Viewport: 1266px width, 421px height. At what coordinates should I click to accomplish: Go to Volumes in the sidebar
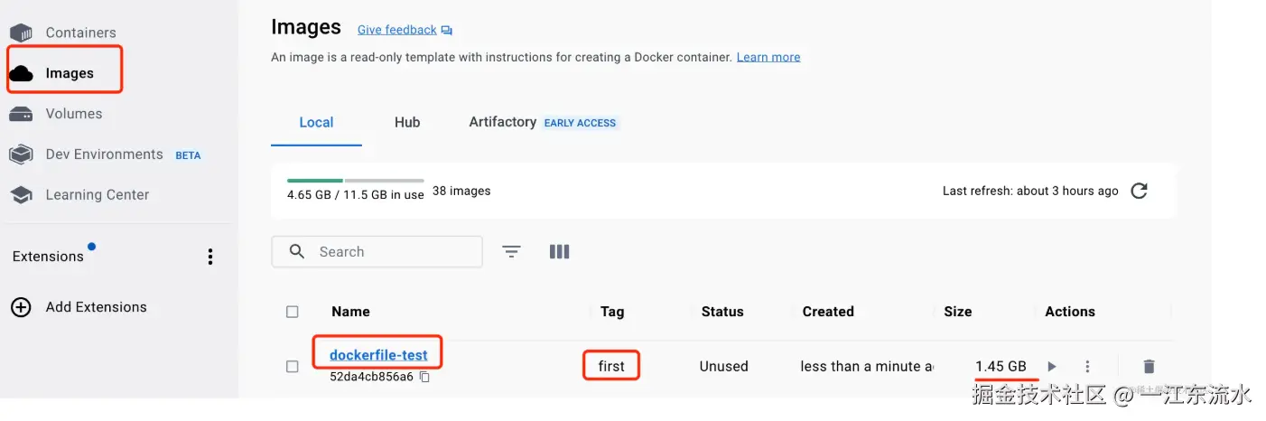[73, 114]
